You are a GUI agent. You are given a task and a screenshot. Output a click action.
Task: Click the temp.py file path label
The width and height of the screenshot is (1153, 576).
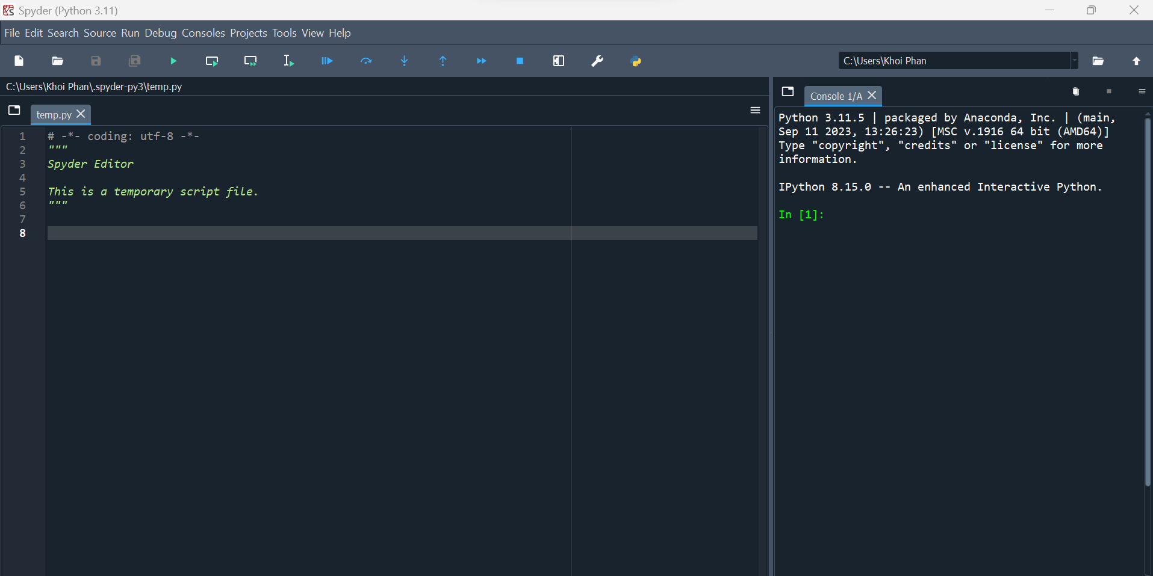pyautogui.click(x=94, y=87)
